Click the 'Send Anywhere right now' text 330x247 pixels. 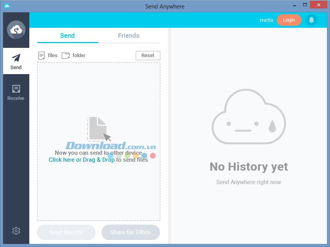pyautogui.click(x=248, y=182)
